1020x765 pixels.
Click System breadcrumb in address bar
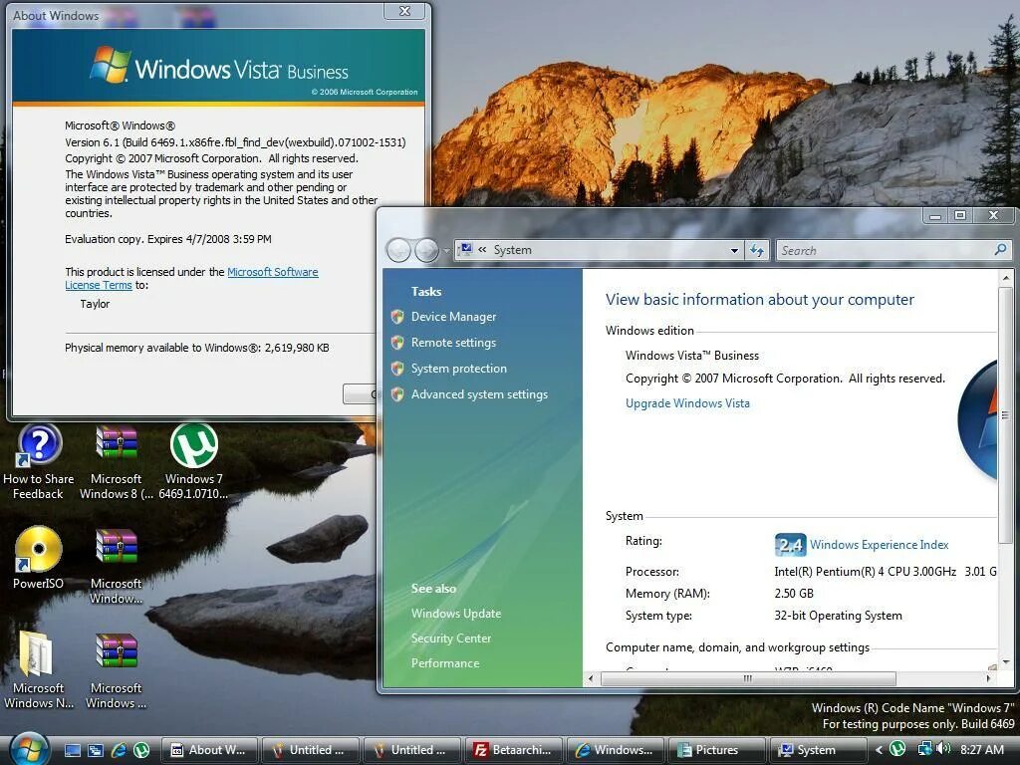pos(513,250)
